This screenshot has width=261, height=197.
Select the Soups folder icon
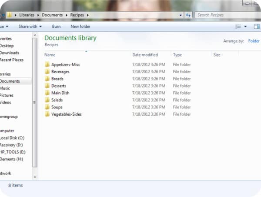pyautogui.click(x=47, y=107)
